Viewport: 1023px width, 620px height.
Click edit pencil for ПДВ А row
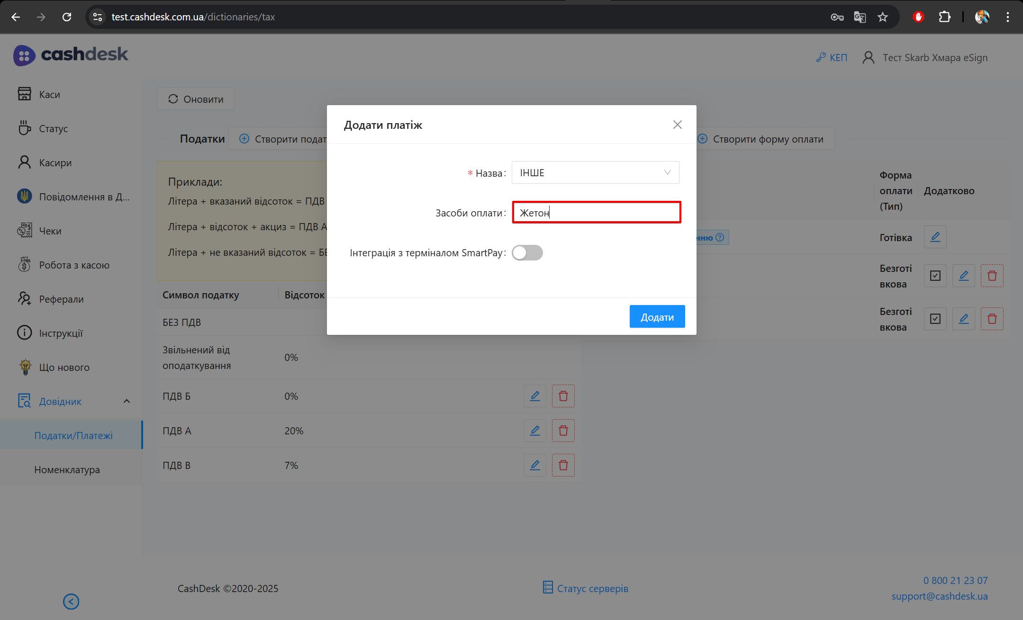click(x=534, y=431)
